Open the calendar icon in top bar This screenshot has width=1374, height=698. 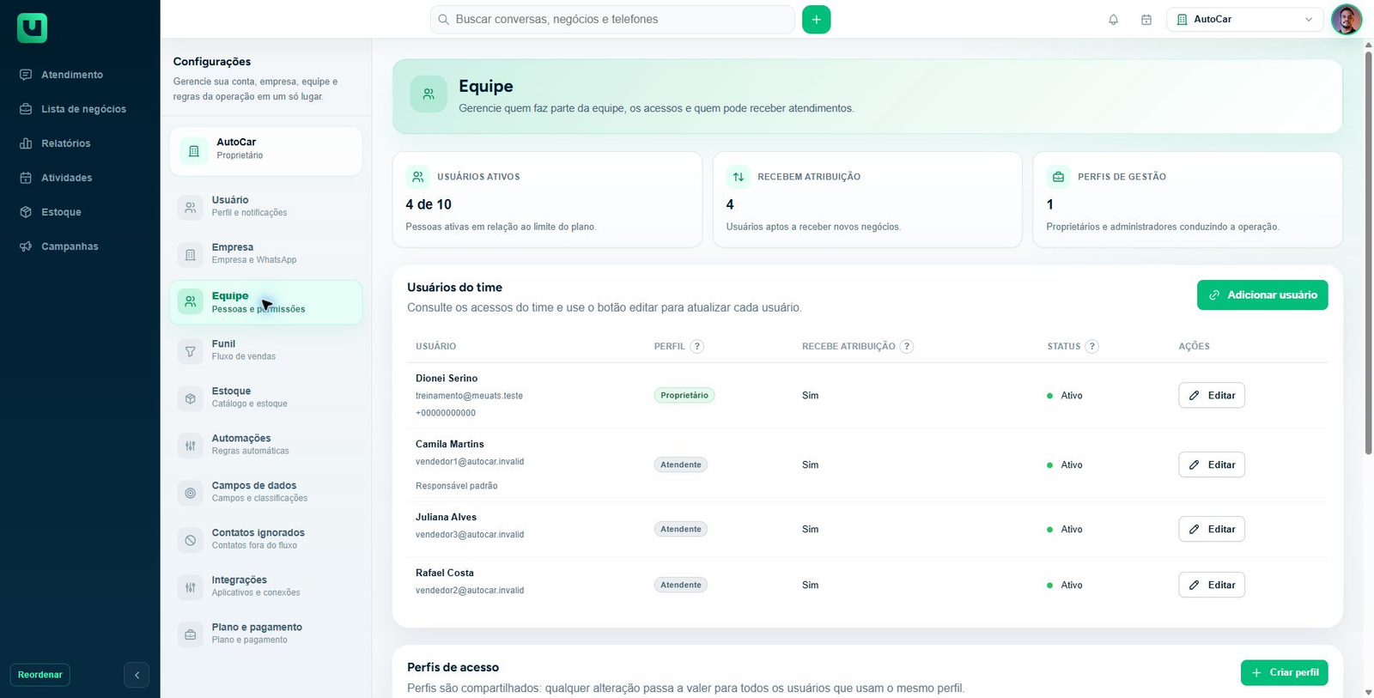(1146, 20)
